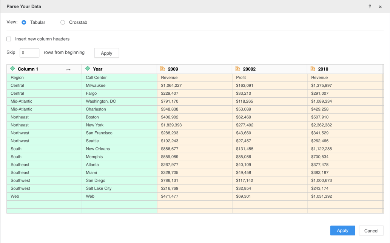Click the metric icon on the 2009 column
This screenshot has width=390, height=243.
coord(163,69)
